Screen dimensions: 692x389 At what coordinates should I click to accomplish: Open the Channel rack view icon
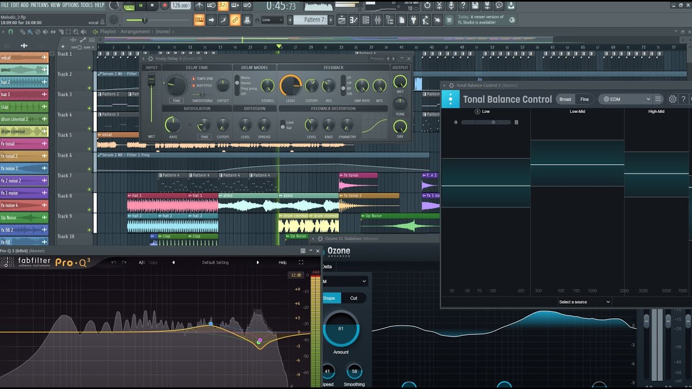coord(366,20)
